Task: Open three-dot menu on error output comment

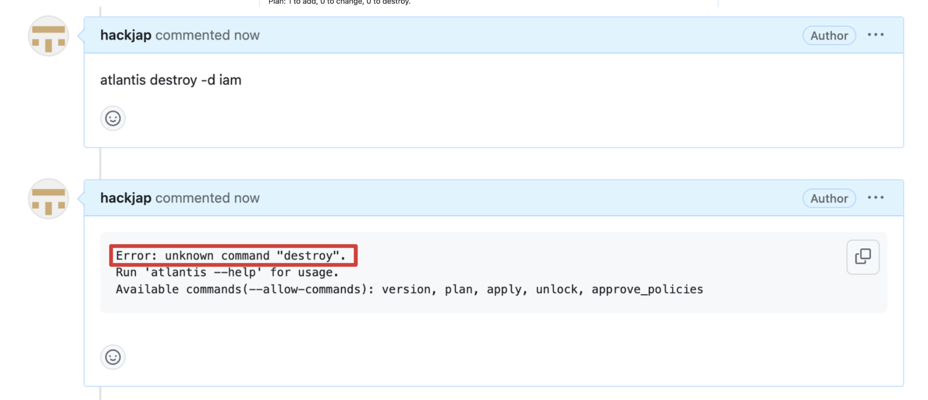Action: click(876, 198)
